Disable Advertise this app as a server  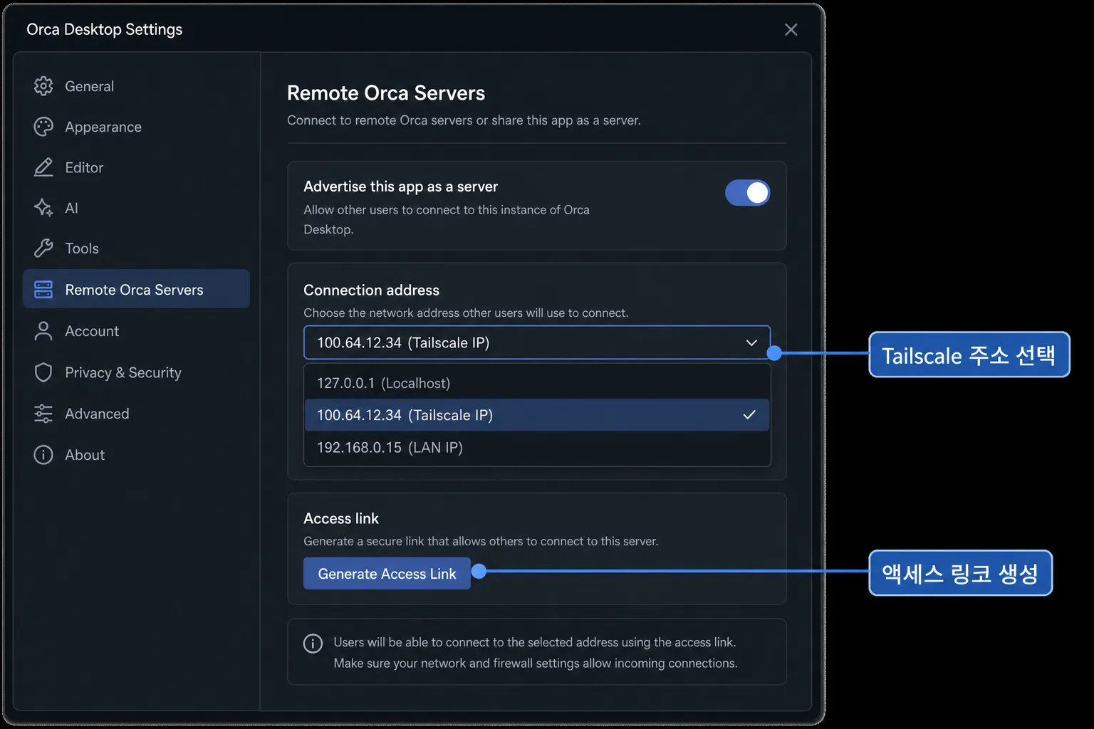click(747, 192)
